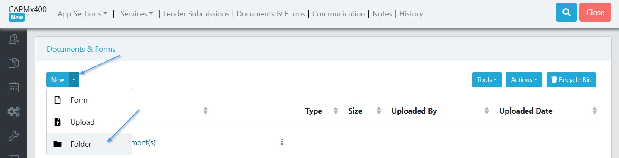
Task: Open the wrench tools icon in sidebar
Action: tap(13, 136)
